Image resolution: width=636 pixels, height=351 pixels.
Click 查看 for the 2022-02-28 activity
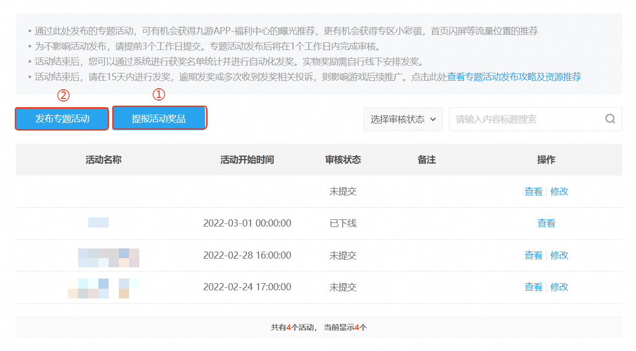(x=533, y=255)
